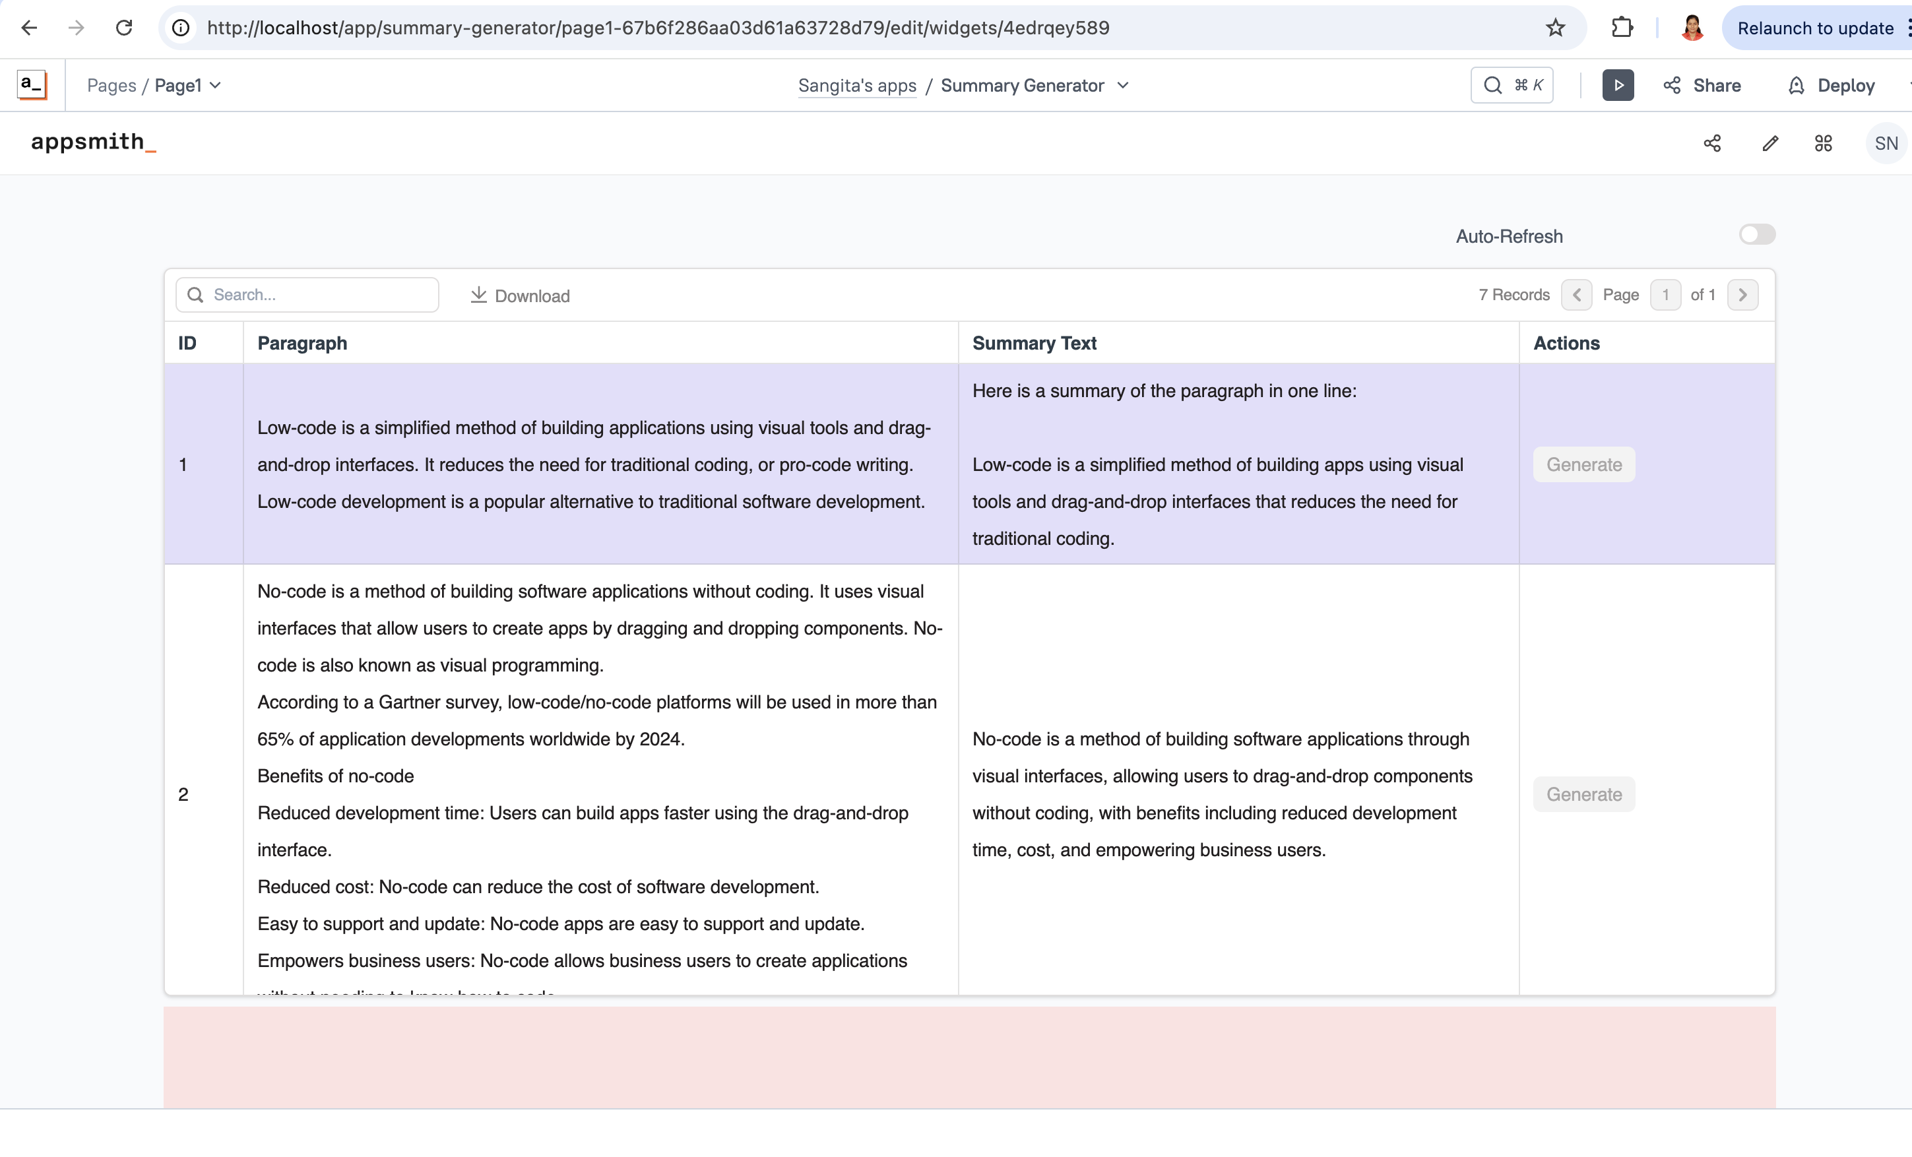Go to the next table page
This screenshot has width=1912, height=1157.
click(1742, 295)
